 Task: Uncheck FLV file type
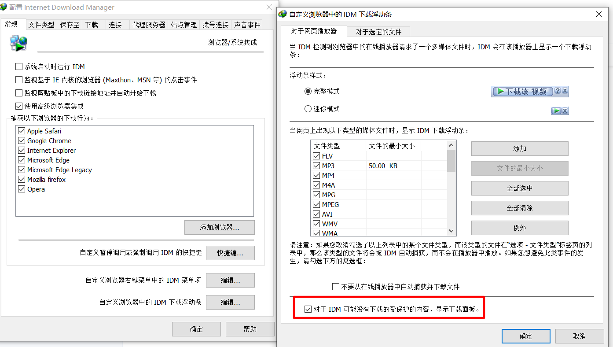pyautogui.click(x=316, y=156)
